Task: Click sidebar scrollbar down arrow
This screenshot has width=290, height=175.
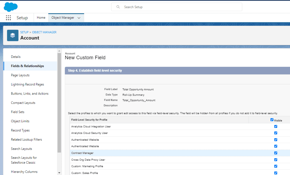Action: 59,173
